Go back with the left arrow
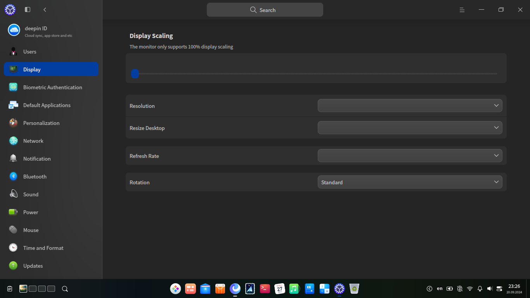The height and width of the screenshot is (298, 530). (45, 10)
